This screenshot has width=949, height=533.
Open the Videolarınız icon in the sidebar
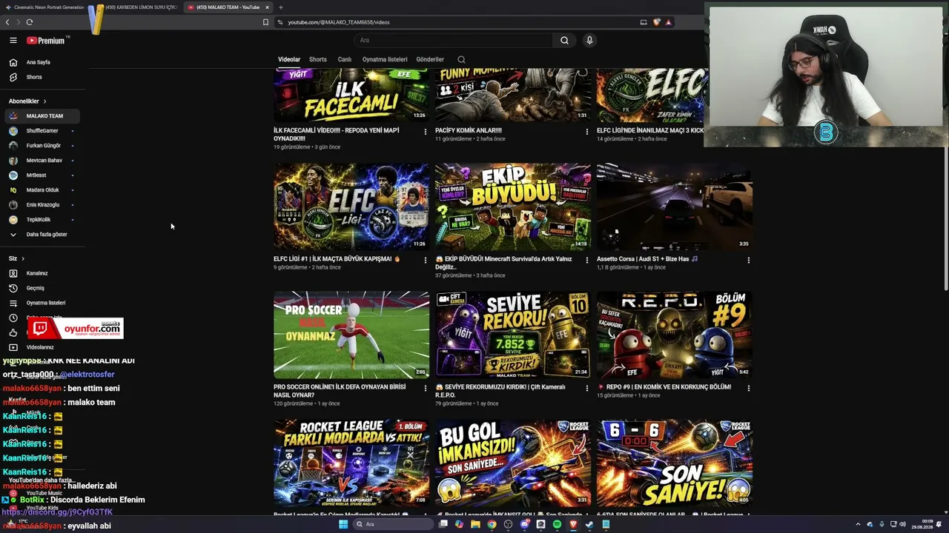(13, 347)
